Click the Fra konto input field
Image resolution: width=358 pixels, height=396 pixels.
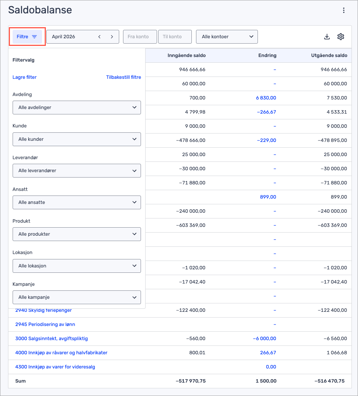pos(140,37)
